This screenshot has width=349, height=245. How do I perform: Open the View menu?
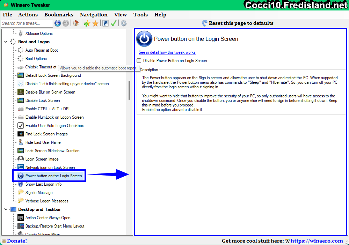tap(121, 15)
